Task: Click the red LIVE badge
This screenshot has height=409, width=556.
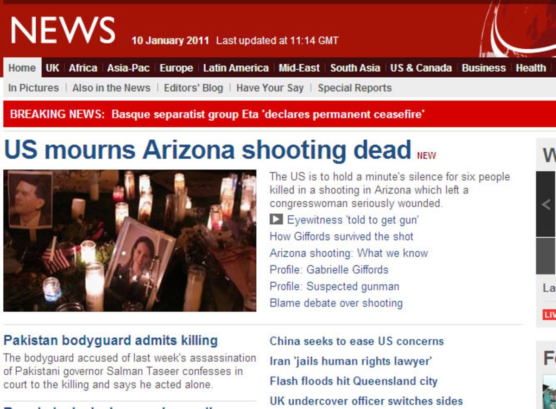Action: click(x=550, y=315)
